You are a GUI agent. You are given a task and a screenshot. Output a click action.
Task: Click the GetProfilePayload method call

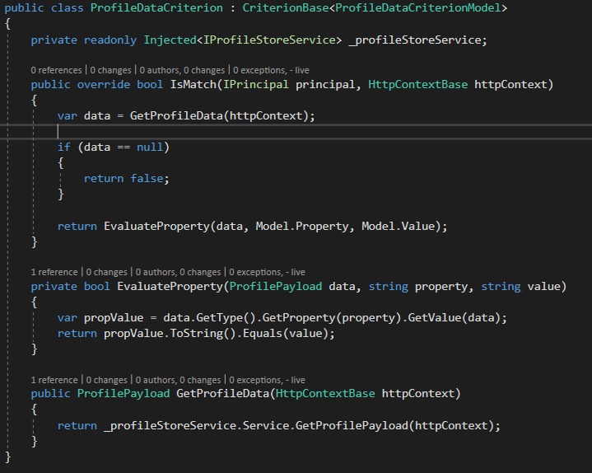(x=352, y=426)
